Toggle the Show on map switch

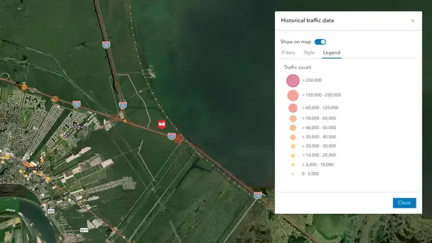click(320, 42)
